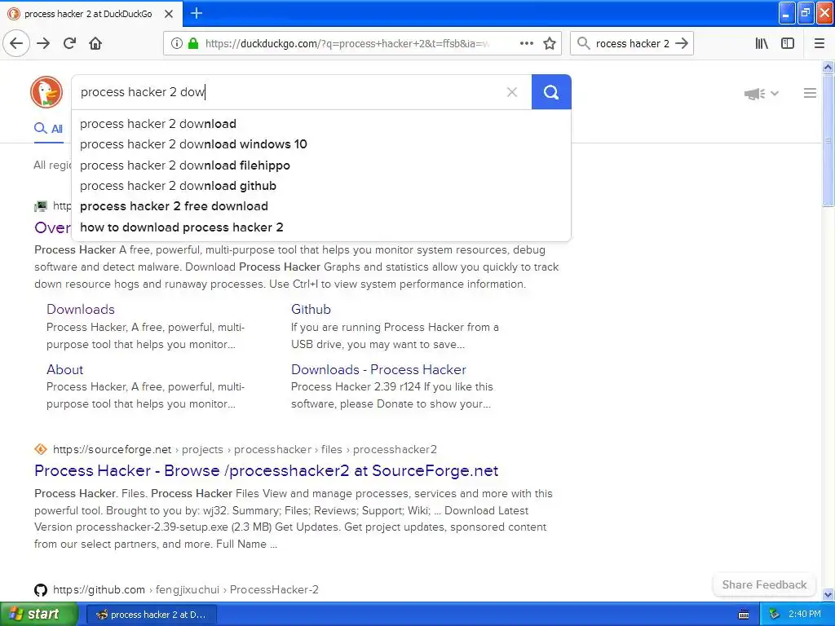Choose suggestion 'process hacker 2 free download'

[321, 206]
